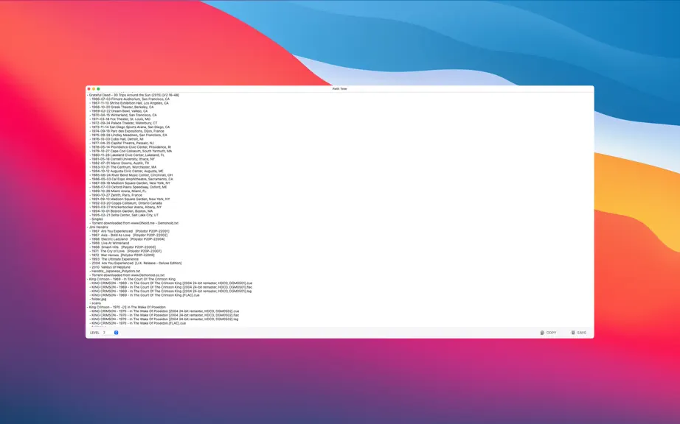Viewport: 680px width, 424px height.
Task: Click the Path Tree title bar
Action: point(339,88)
